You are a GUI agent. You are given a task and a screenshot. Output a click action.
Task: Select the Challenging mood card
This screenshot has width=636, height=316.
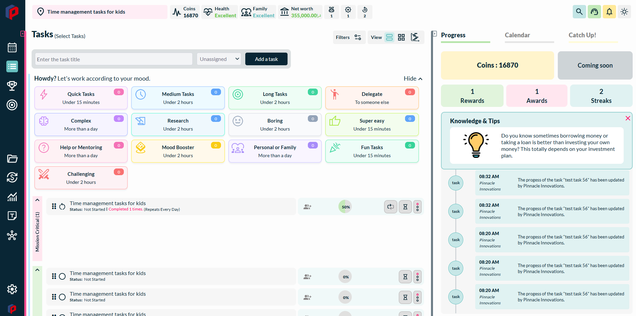pos(81,178)
